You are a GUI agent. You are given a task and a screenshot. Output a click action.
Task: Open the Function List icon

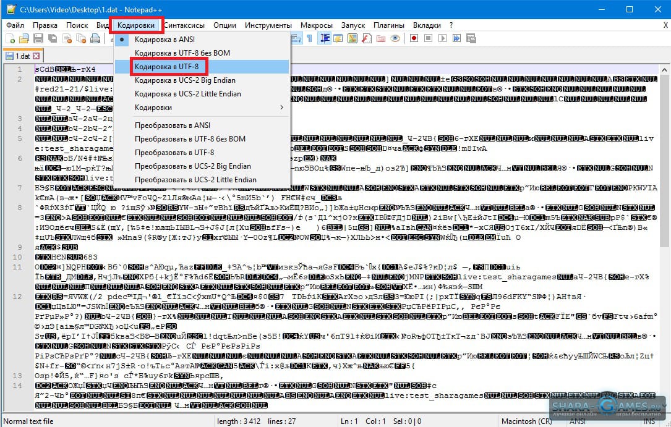click(366, 38)
